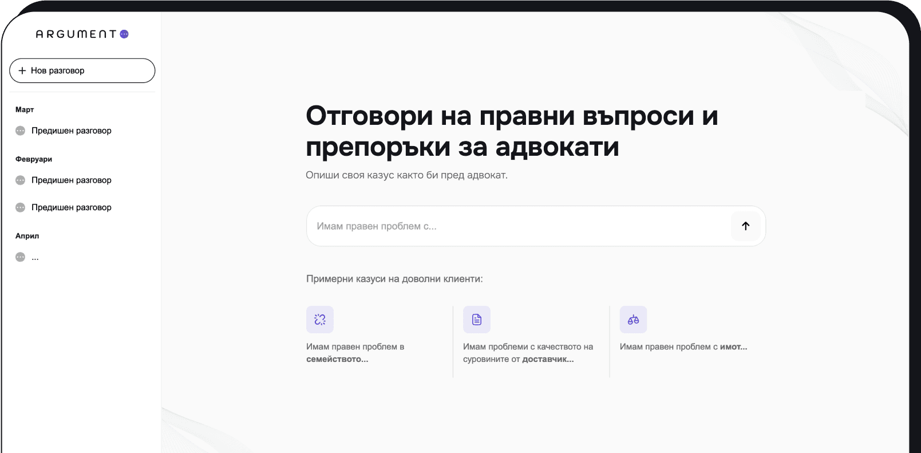Click the Април month heading
921x453 pixels.
pos(27,236)
